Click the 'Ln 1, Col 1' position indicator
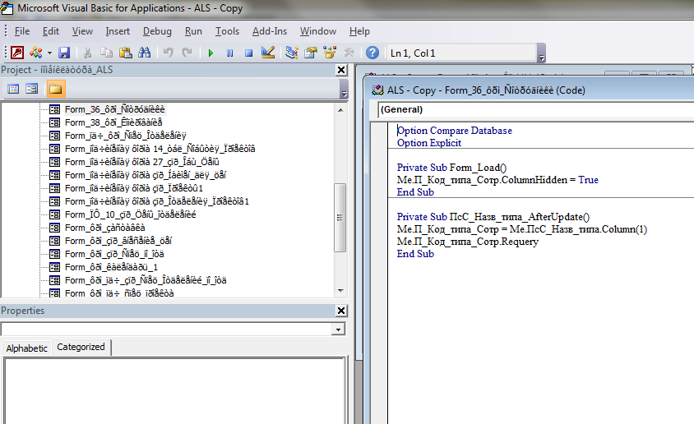694x424 pixels. click(461, 53)
